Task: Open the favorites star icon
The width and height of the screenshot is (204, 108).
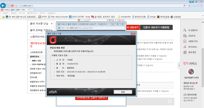Action: pyautogui.click(x=198, y=6)
